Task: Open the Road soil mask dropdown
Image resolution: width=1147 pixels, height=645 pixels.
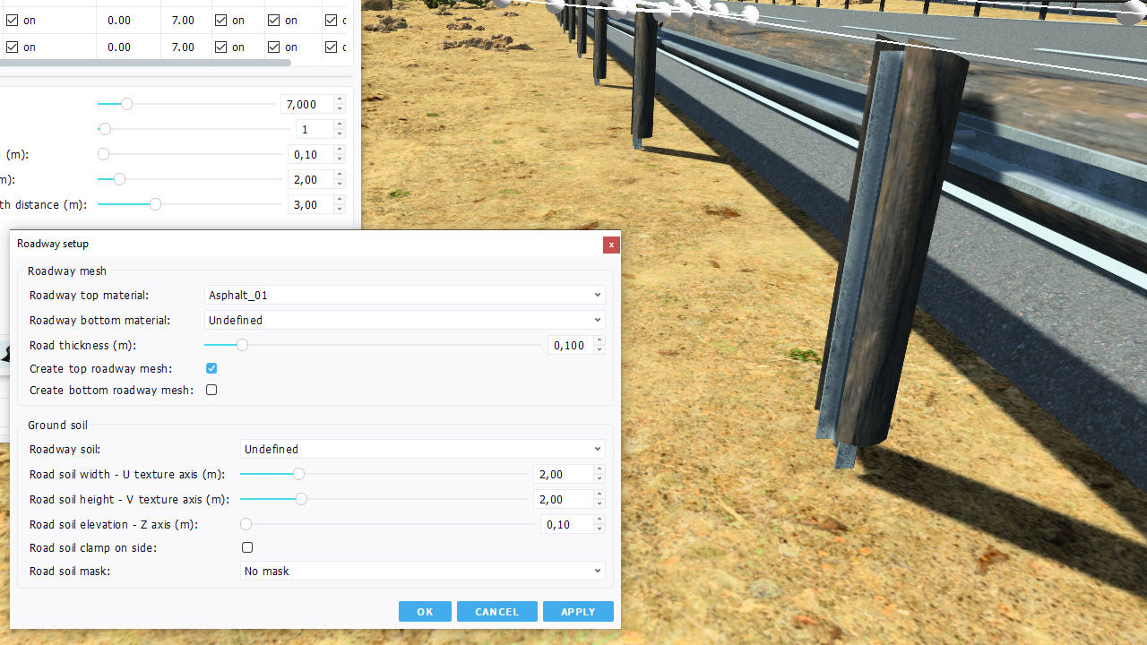Action: [x=422, y=571]
